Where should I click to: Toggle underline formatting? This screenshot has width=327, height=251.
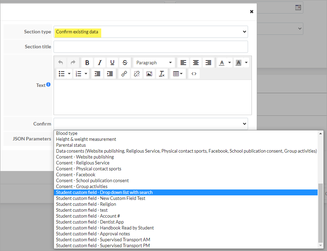(x=112, y=63)
